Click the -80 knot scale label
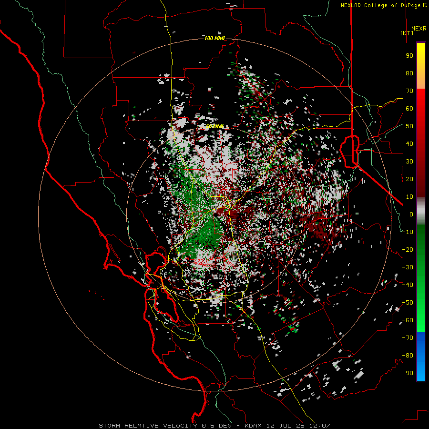Screen dimensions: 429x429 pos(408,356)
